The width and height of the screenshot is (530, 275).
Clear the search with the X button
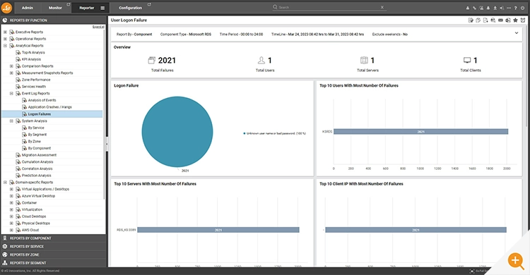click(382, 7)
